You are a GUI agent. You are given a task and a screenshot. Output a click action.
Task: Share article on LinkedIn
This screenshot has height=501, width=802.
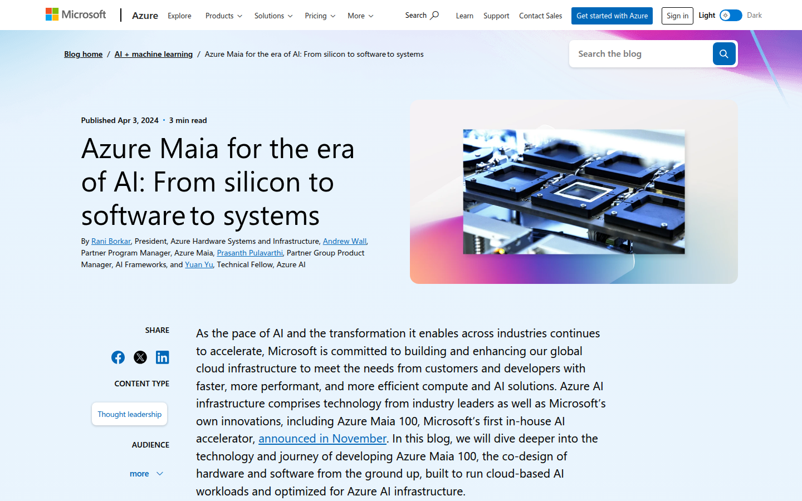163,357
